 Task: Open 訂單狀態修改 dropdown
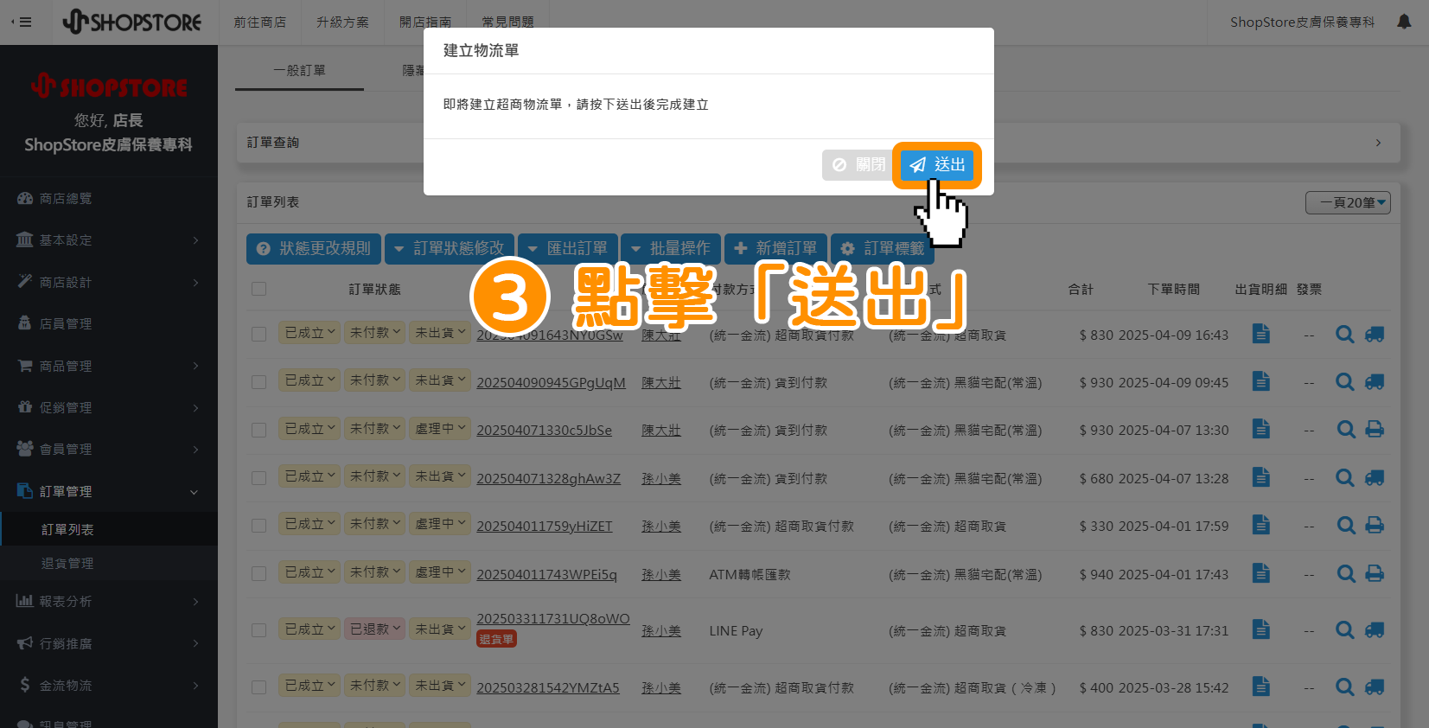pyautogui.click(x=450, y=249)
